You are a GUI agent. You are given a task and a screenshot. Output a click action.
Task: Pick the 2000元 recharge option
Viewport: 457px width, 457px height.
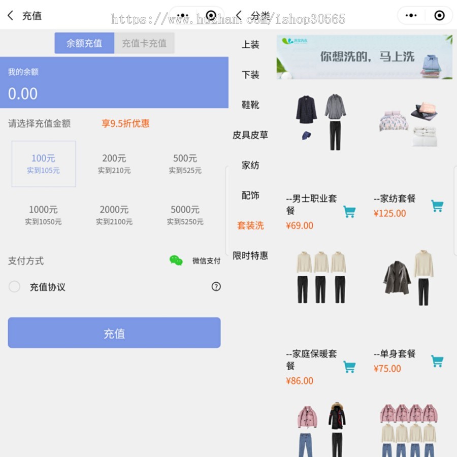pyautogui.click(x=114, y=214)
